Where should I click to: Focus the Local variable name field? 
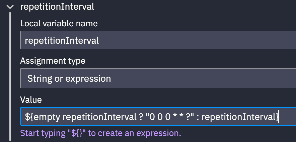158,40
